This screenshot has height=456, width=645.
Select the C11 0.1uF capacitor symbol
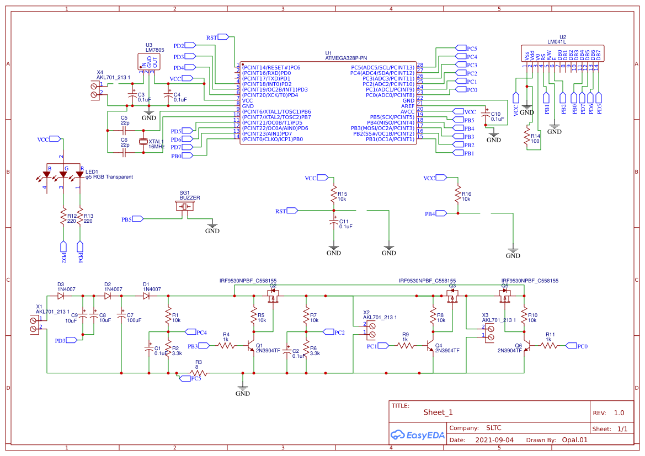pyautogui.click(x=334, y=222)
